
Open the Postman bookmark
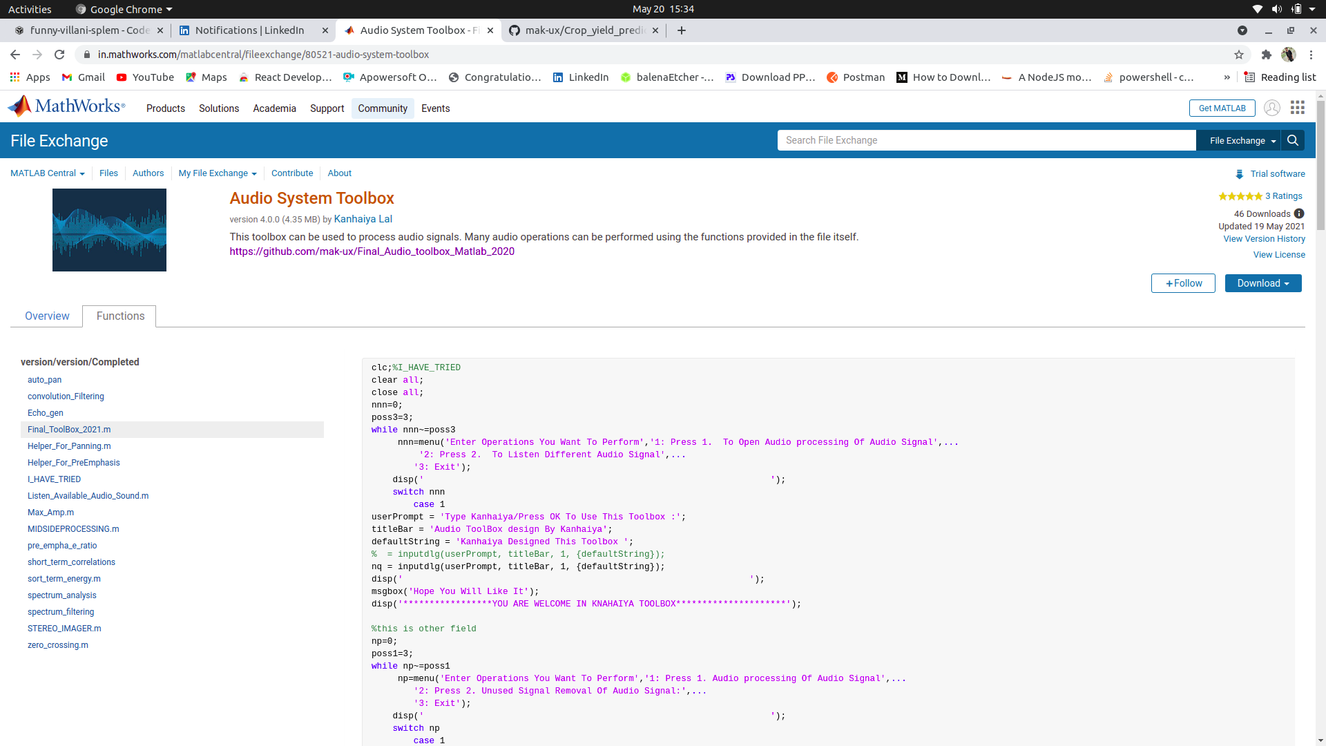[x=856, y=77]
